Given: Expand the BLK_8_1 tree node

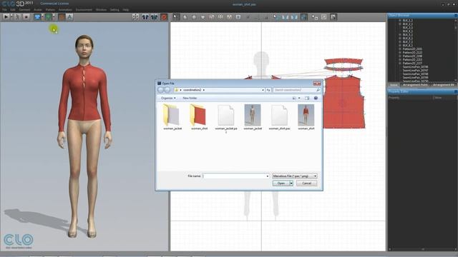Looking at the screenshot, I should tap(400, 46).
